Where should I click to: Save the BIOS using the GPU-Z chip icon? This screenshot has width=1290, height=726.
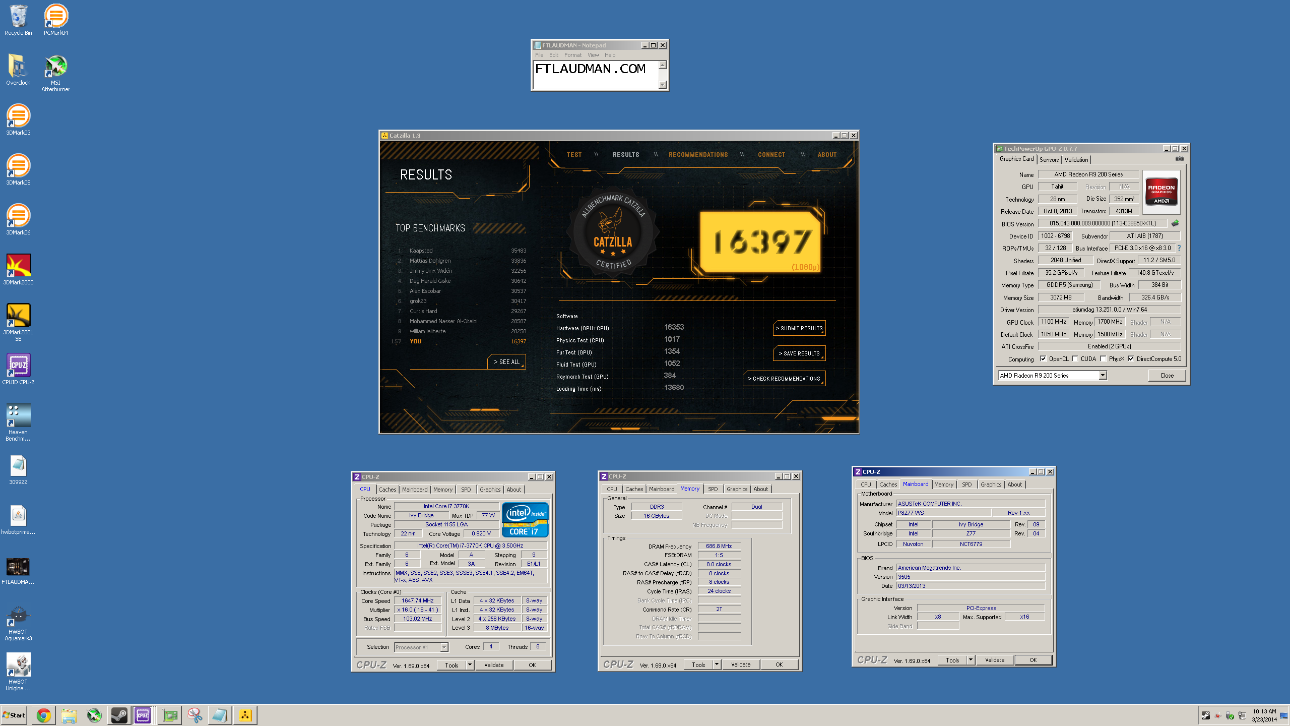[1175, 223]
